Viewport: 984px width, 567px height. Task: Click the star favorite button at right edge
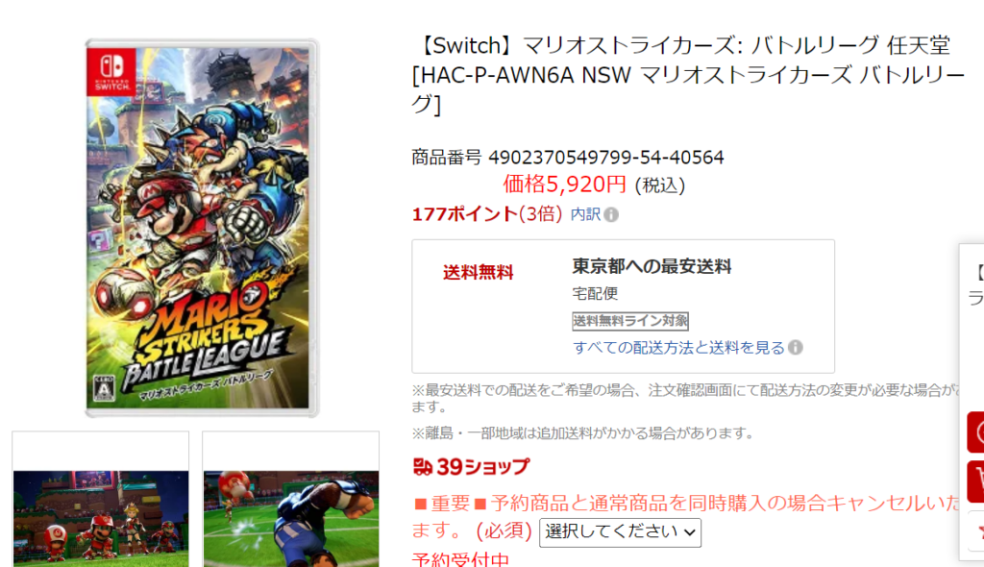(976, 531)
